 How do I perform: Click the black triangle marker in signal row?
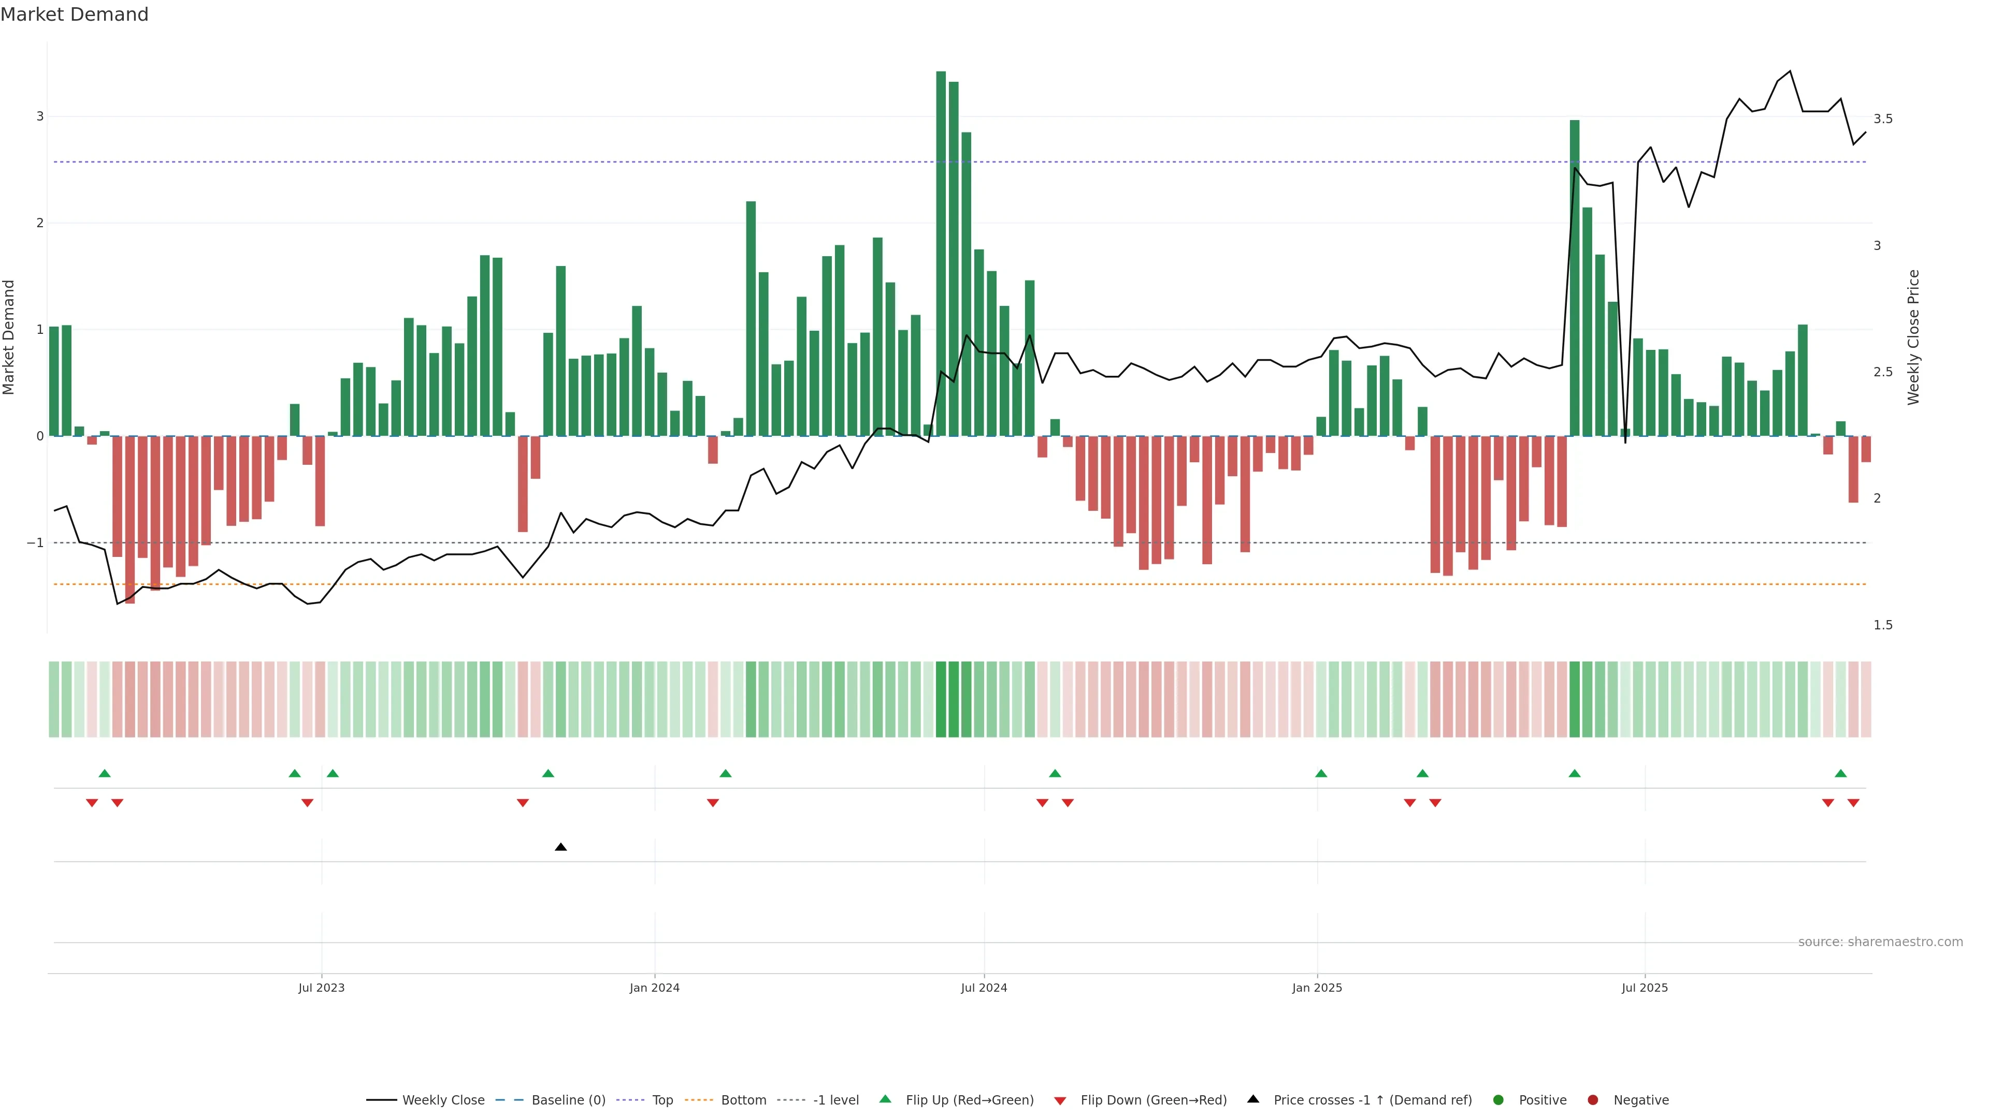point(561,847)
